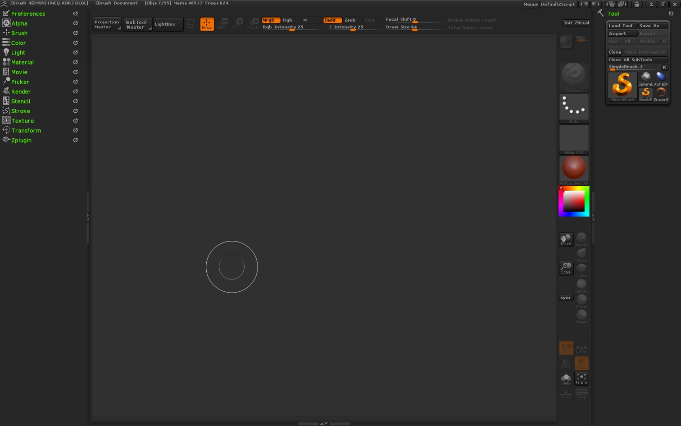Toggle the Floor grid
Screen dimensions: 681x426
click(566, 394)
